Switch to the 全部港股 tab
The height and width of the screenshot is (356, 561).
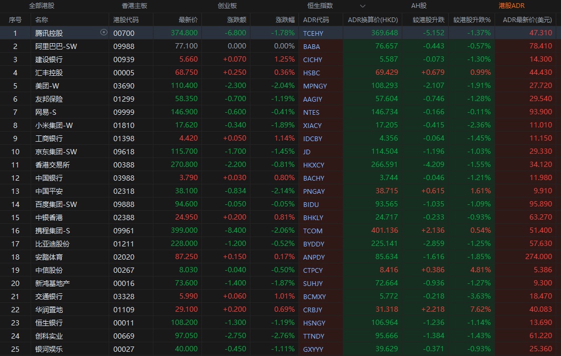pyautogui.click(x=42, y=6)
